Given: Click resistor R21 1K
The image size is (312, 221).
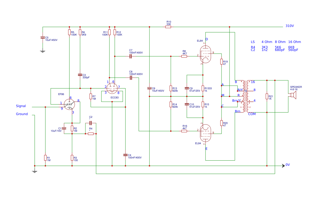Looking at the screenshot, I should (267, 96).
